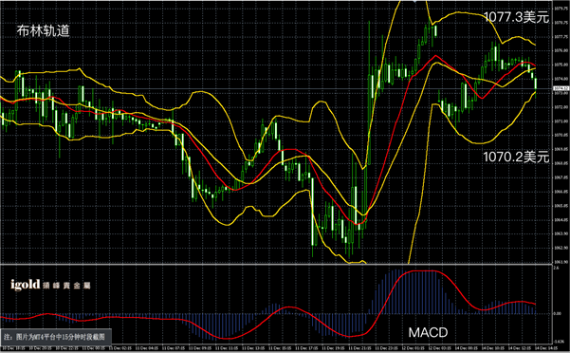Click the 1077.3美元 upper band annotation
The height and width of the screenshot is (353, 570).
pos(516,17)
